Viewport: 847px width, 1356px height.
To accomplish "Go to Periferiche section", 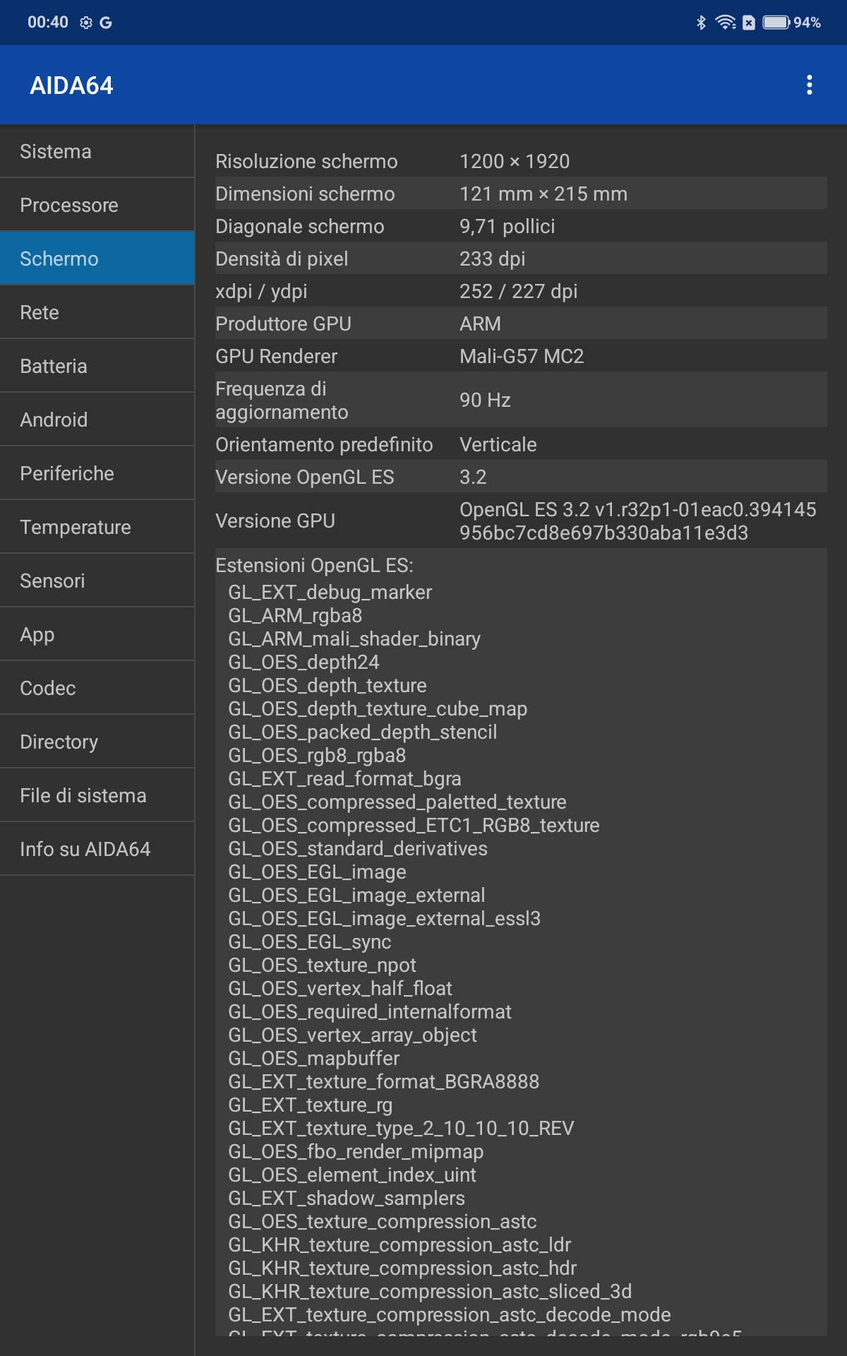I will [x=97, y=473].
